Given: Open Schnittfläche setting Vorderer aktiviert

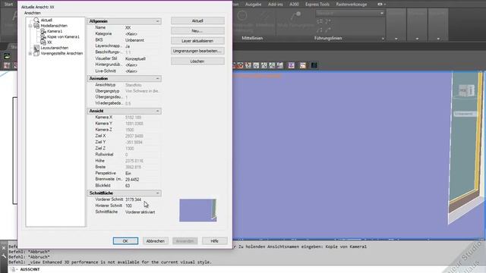Looking at the screenshot, I should 143,212.
